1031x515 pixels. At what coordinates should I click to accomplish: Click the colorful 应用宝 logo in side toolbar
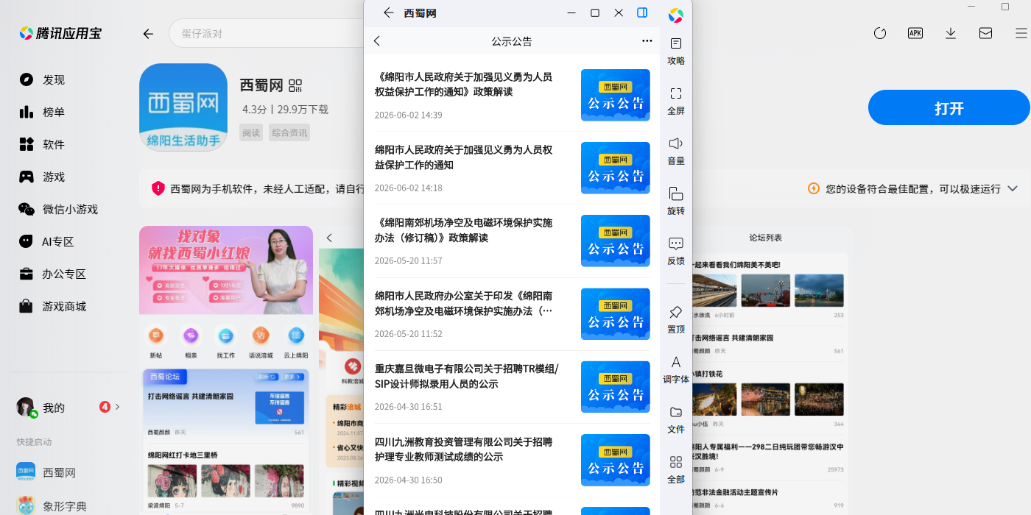pos(676,15)
